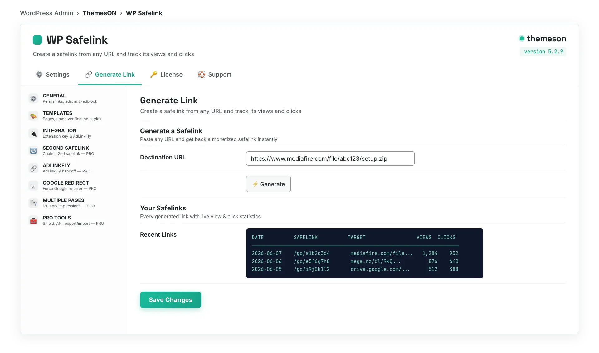Viewport: 599px width, 353px height.
Task: Click target mega.nz/dl/9kQ... cell
Action: (x=376, y=261)
